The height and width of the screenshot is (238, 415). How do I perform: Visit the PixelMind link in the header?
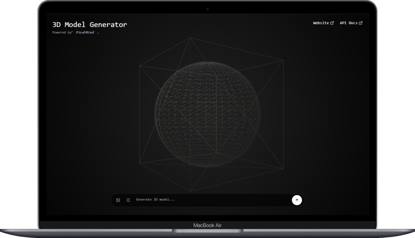(x=85, y=32)
